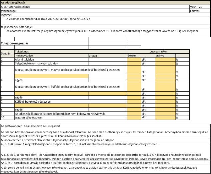The width and height of the screenshot is (211, 174).
Task: Click the value field of row 9 unregistered shares
Action: coord(134,114)
